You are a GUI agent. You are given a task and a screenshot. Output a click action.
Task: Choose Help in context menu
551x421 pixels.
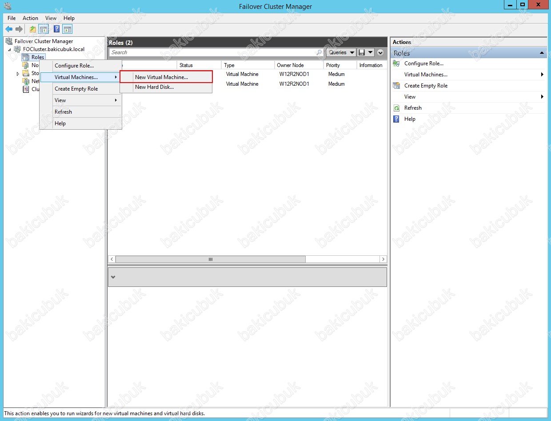click(80, 123)
